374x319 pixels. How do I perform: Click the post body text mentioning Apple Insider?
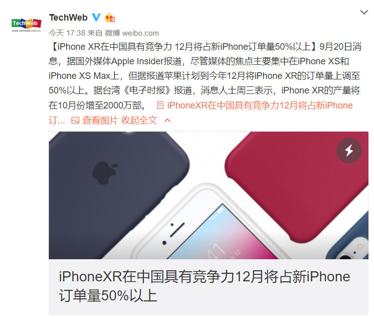pos(205,76)
